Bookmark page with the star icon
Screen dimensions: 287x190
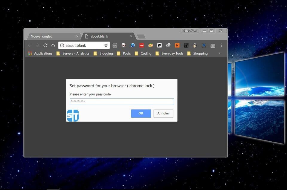point(106,45)
